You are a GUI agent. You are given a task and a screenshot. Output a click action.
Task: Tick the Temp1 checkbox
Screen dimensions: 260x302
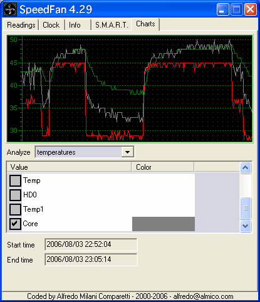15,209
